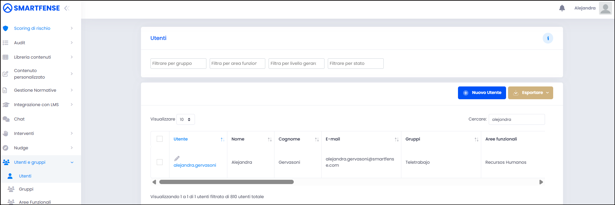
Task: Select the Utenti submenu item
Action: pos(25,176)
